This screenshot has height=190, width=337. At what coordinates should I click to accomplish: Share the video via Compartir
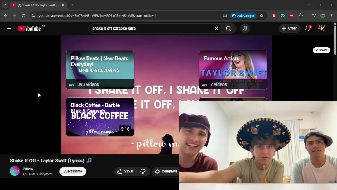[x=166, y=171]
